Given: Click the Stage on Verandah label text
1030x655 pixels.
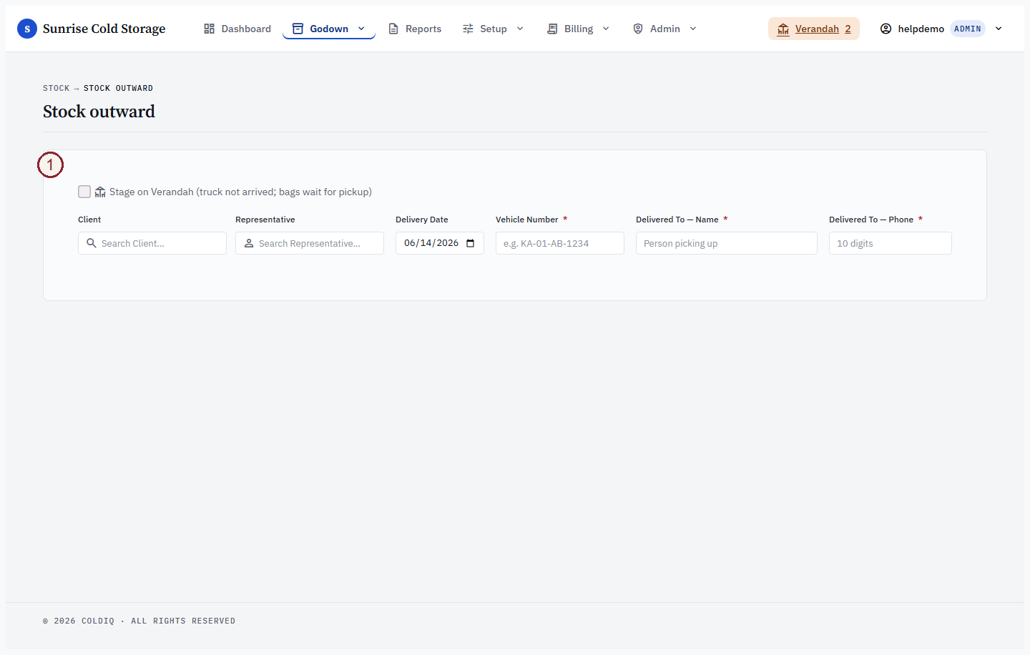Looking at the screenshot, I should (x=240, y=192).
